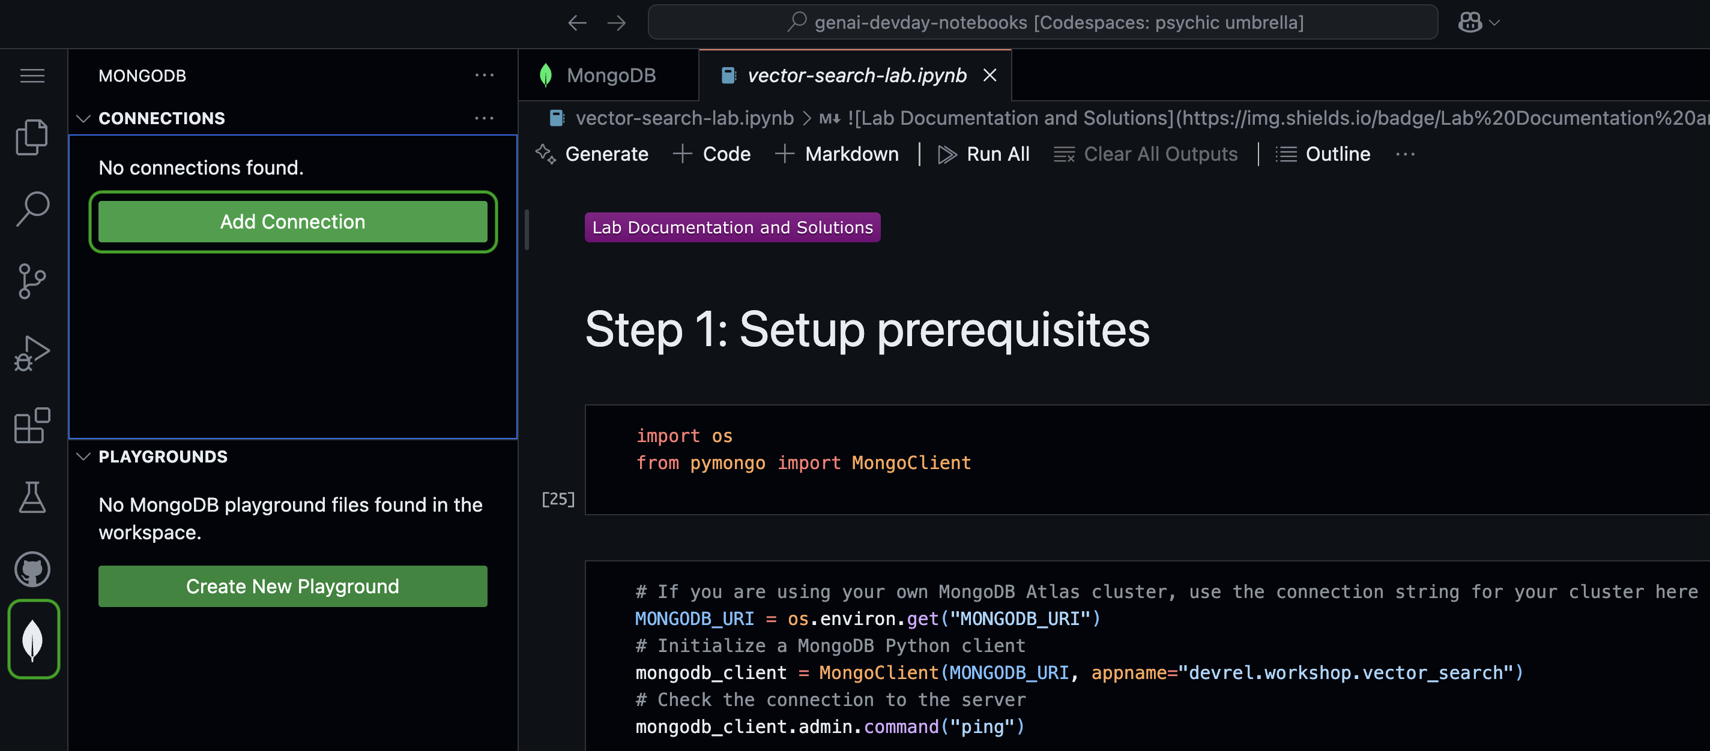Click the MONGODB panel title
Screen dimensions: 1710x751
[142, 76]
